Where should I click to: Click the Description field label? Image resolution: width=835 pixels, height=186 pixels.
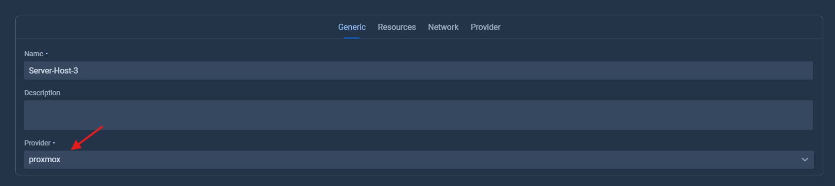[42, 93]
